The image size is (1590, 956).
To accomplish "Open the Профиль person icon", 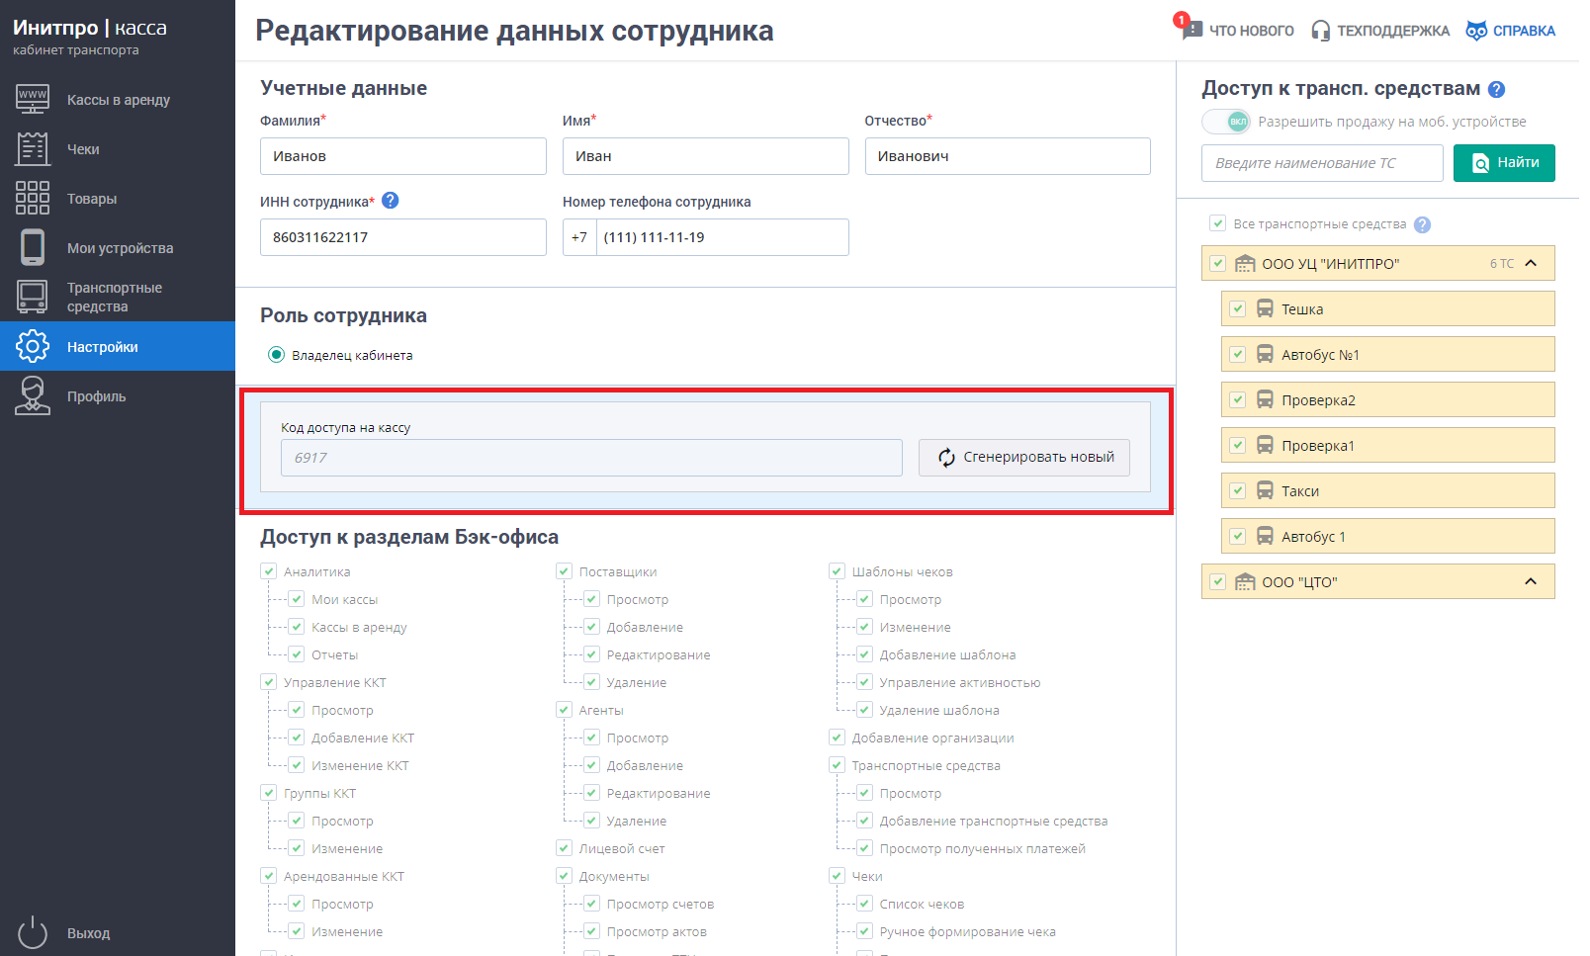I will pyautogui.click(x=33, y=395).
